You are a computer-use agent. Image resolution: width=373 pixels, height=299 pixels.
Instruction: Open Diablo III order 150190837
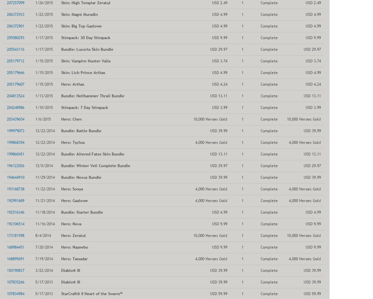tap(16, 271)
